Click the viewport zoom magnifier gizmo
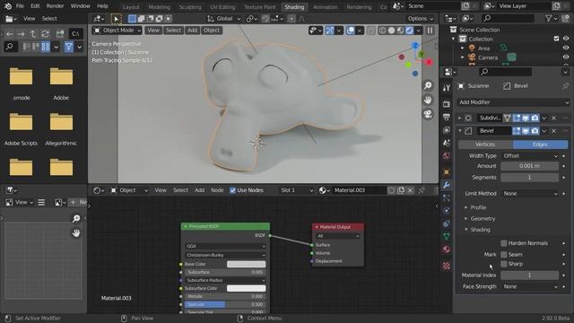Screen dimensions: 574x323 (x=428, y=86)
